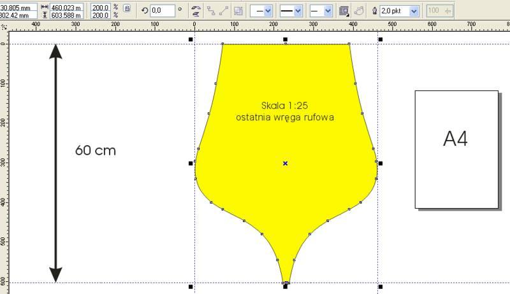
Task: Click the rotation angle icon
Action: pos(144,11)
